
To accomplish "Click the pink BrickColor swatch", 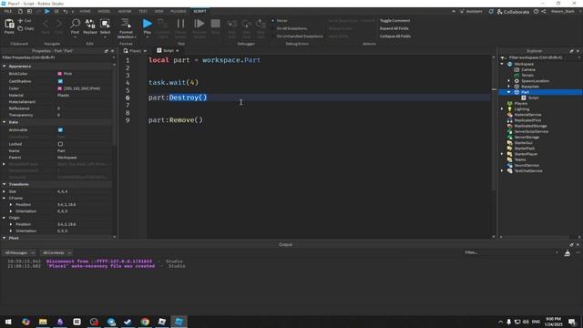I will [59, 74].
